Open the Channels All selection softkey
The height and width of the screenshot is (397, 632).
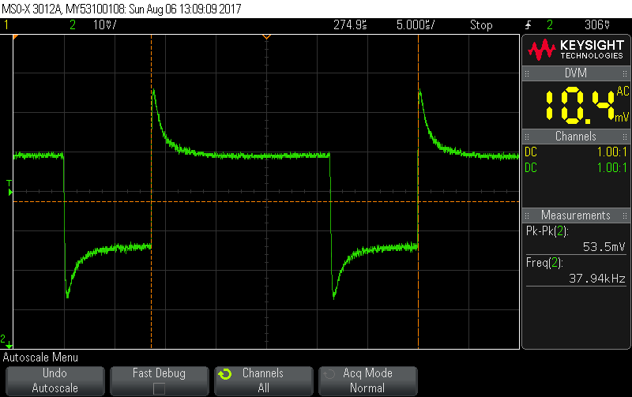263,380
